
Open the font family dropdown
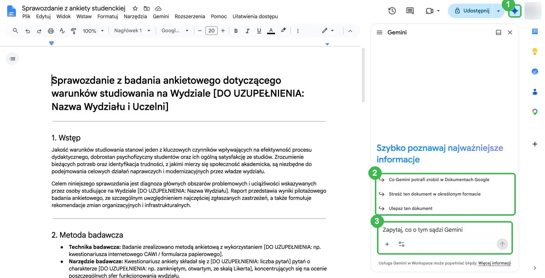click(175, 31)
